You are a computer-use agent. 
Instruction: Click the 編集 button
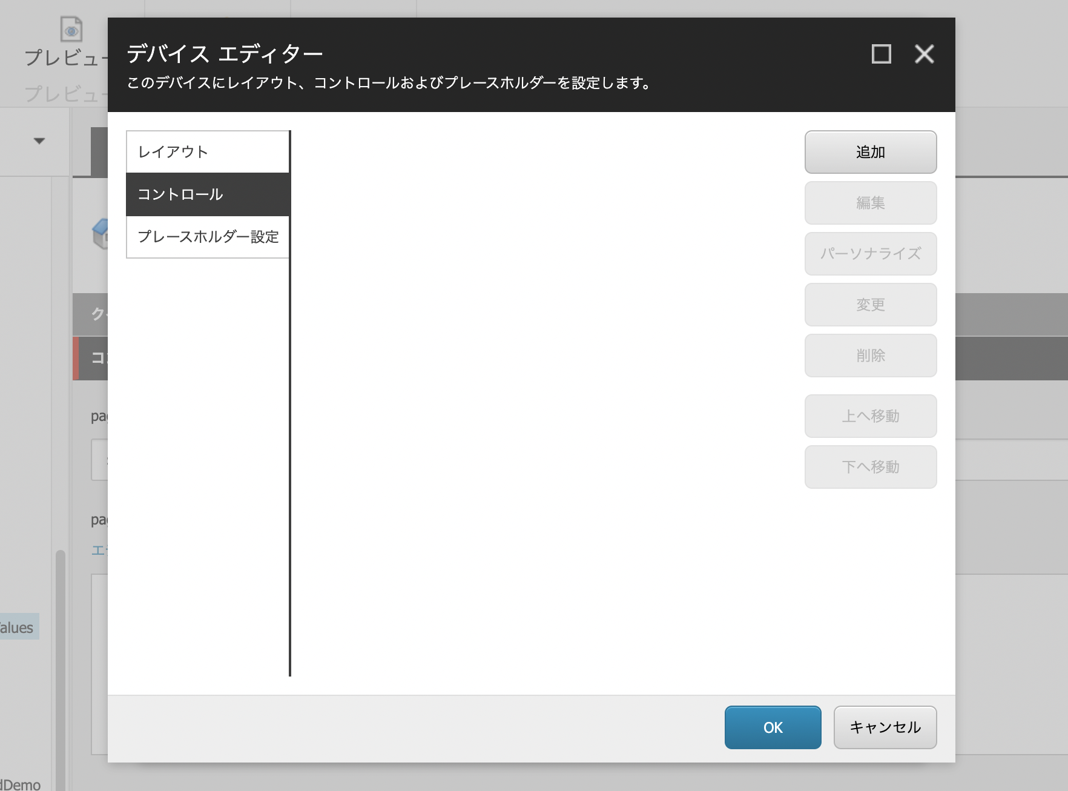pyautogui.click(x=871, y=203)
